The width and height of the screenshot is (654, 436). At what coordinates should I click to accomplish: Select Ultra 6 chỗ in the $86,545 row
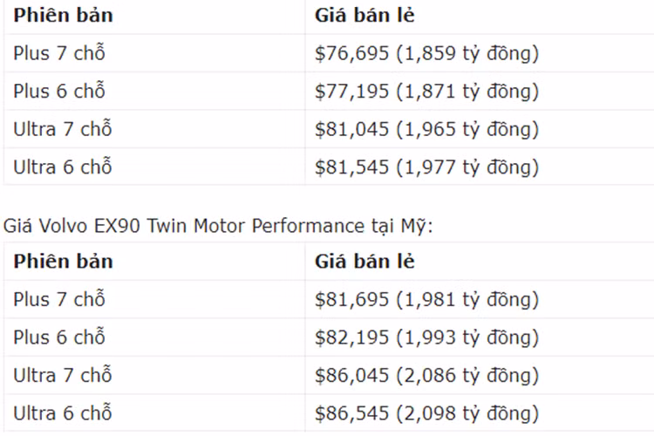pos(63,413)
